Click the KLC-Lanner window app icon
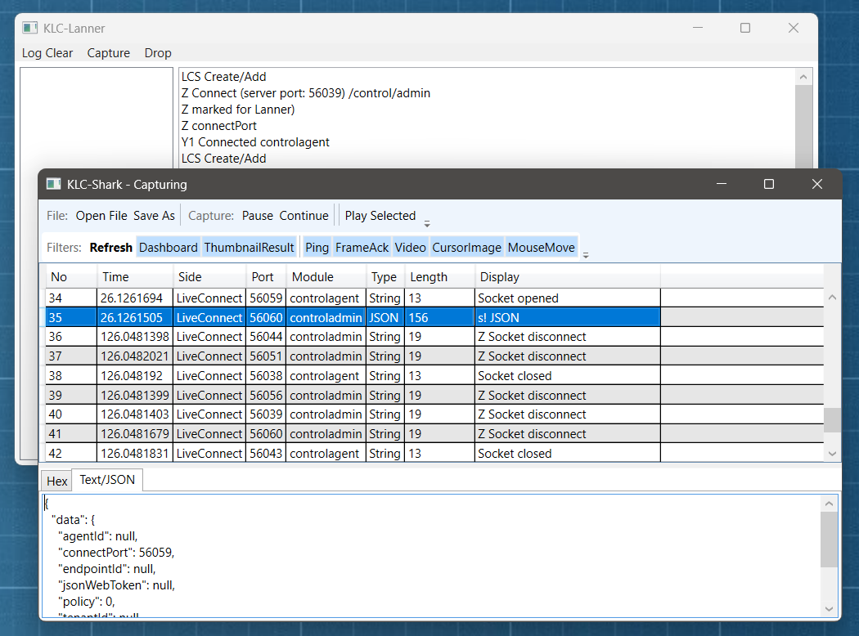The width and height of the screenshot is (859, 636). coord(30,28)
